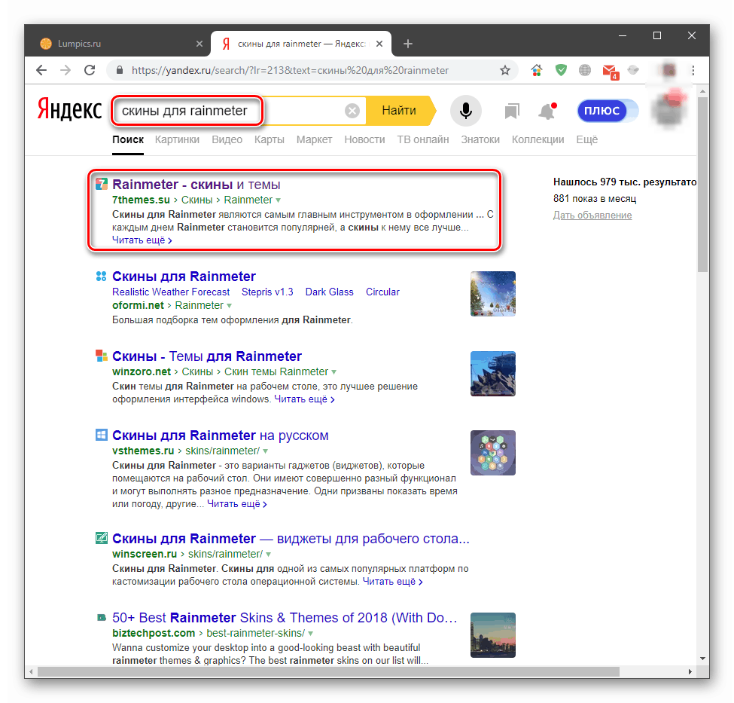Open the oformi.net result thumbnail
734x703 pixels.
pyautogui.click(x=493, y=294)
